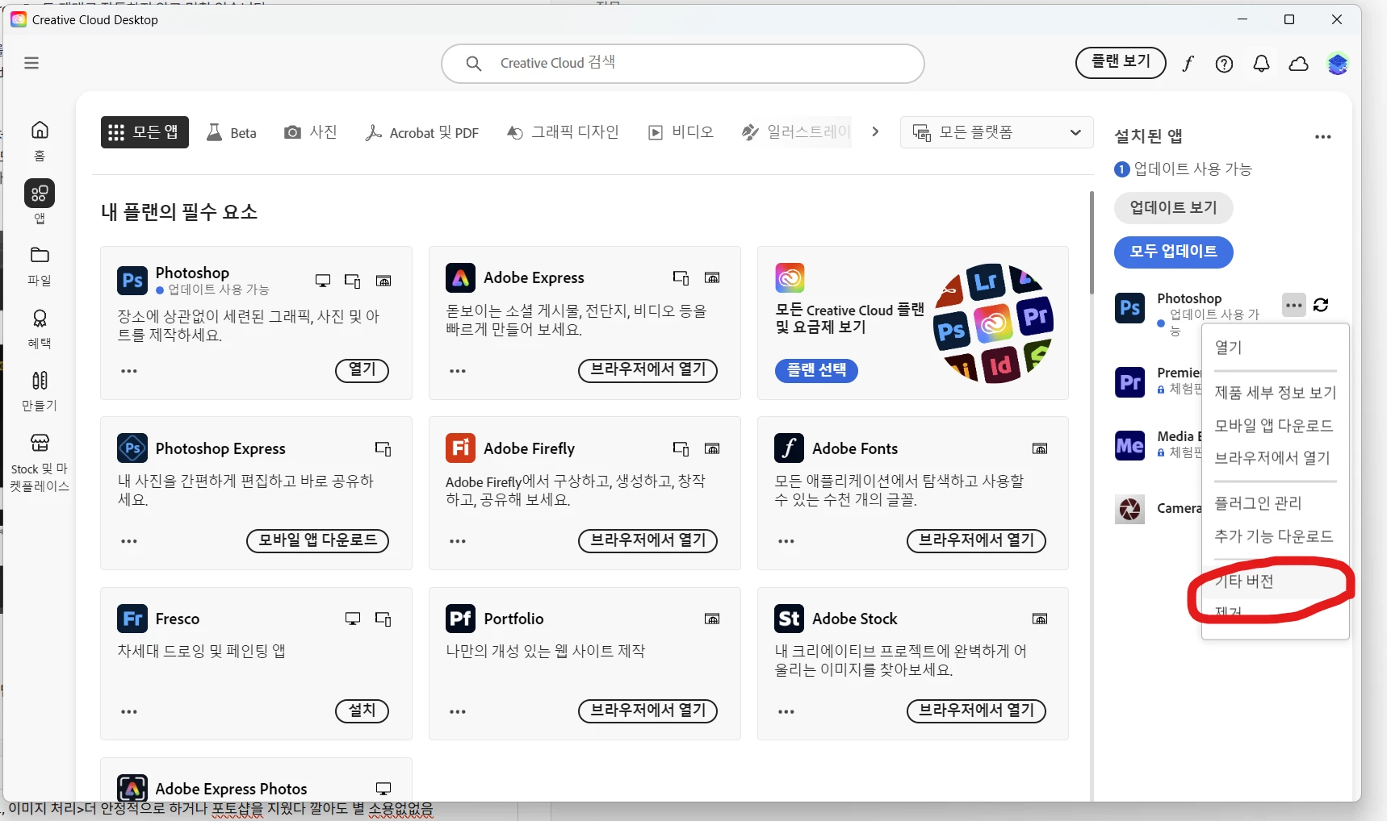This screenshot has height=821, width=1387.
Task: Click the Creative Cloud logo in plan card
Action: tap(790, 277)
